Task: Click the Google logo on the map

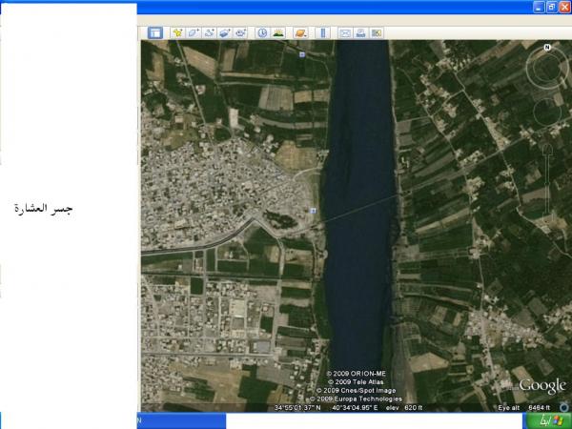Action: [542, 385]
